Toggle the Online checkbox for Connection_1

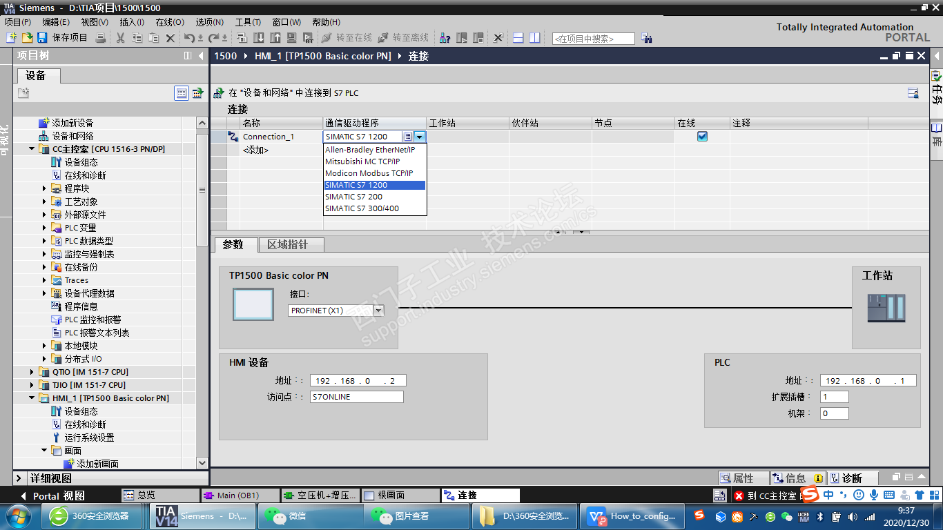[702, 137]
